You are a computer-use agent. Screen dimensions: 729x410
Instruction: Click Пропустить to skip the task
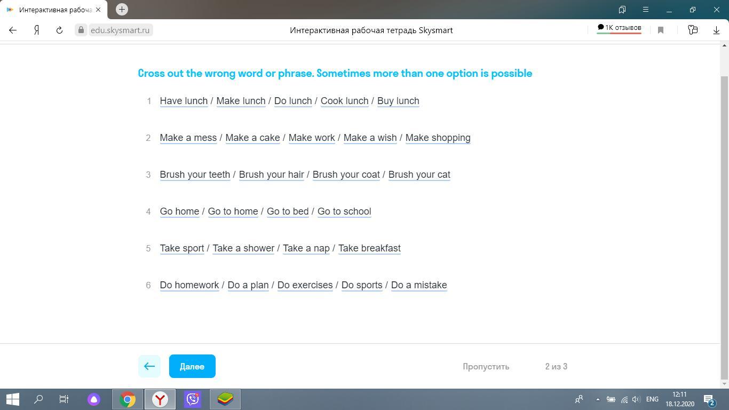click(486, 367)
